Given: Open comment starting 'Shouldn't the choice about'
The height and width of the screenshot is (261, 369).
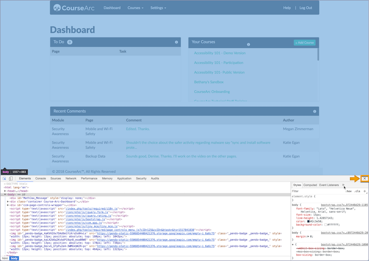Looking at the screenshot, I should [198, 145].
